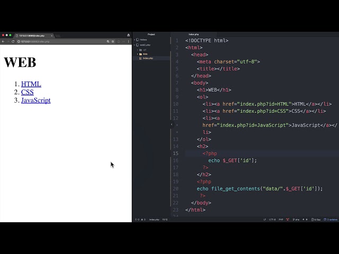
Task: Open changed files indicator in status bar
Action: point(316,220)
